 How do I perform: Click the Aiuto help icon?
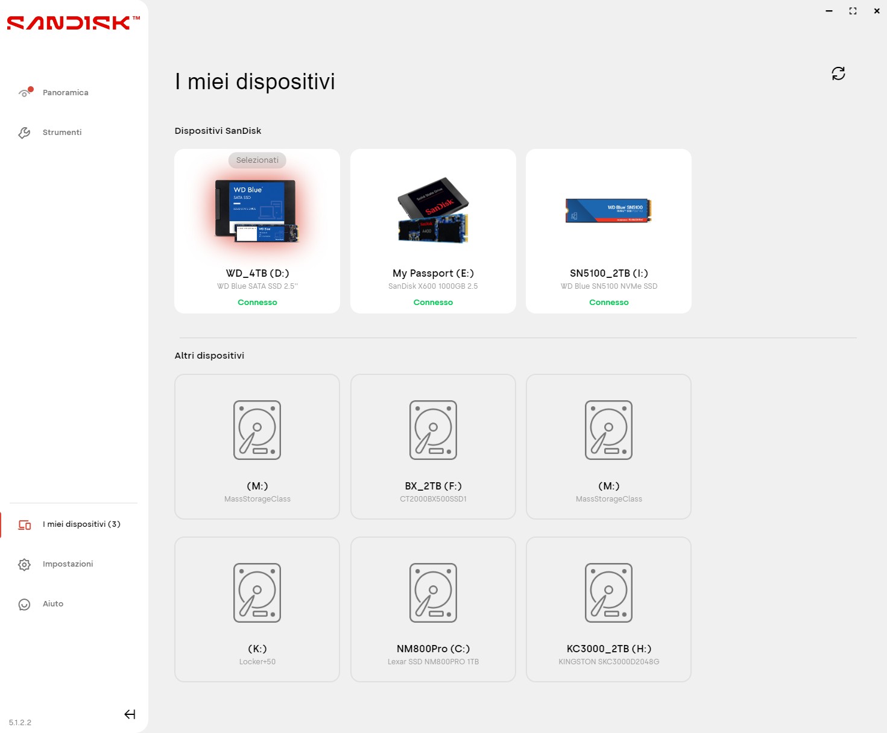pyautogui.click(x=24, y=605)
